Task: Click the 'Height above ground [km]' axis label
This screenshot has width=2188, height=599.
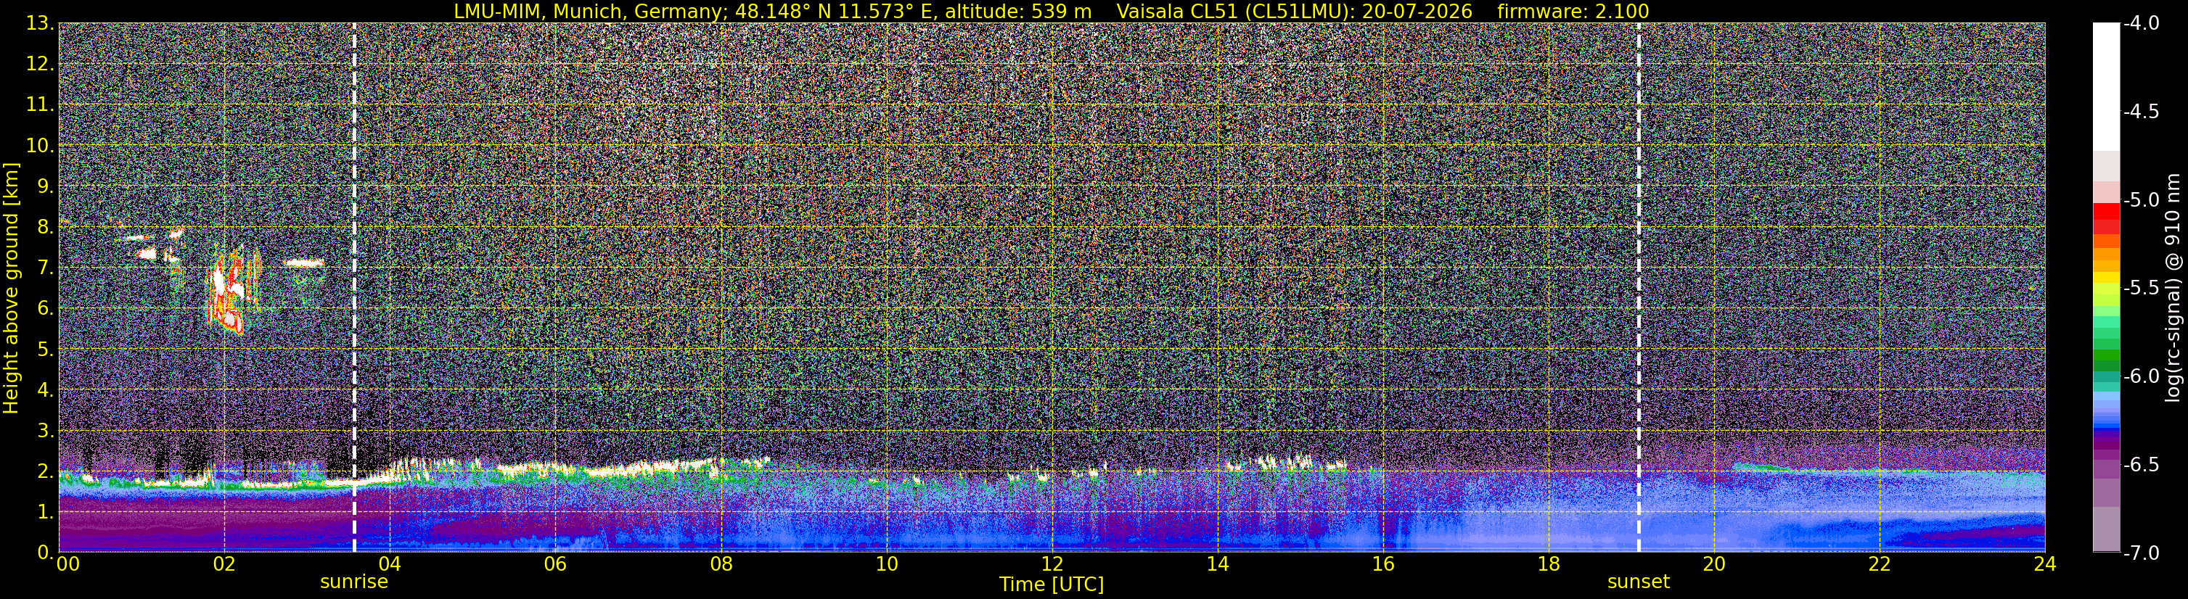Action: [11, 288]
